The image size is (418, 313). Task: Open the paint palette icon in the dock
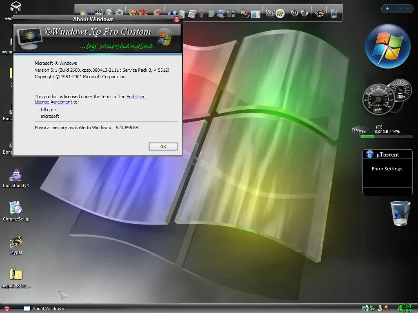pyautogui.click(x=133, y=12)
